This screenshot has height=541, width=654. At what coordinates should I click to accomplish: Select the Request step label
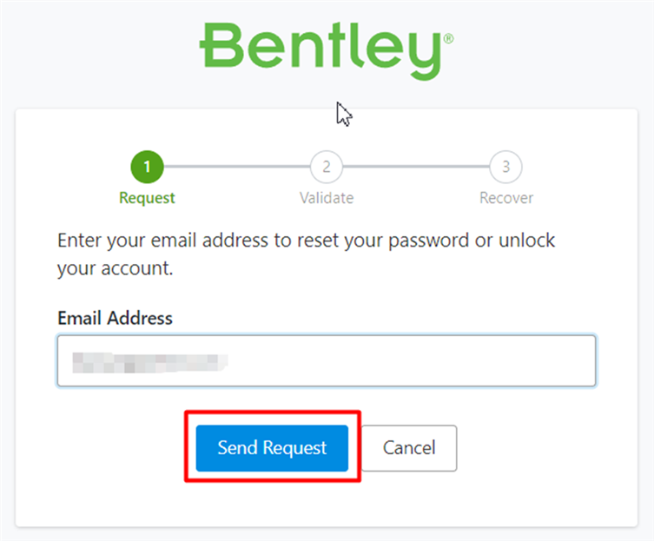point(147,198)
